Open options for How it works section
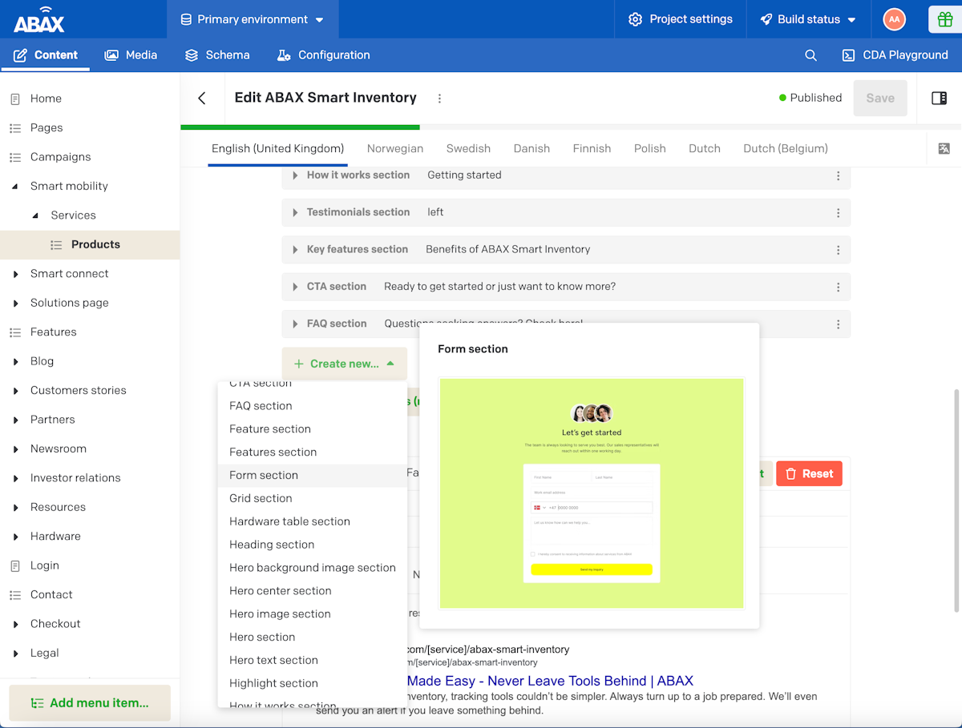Viewport: 962px width, 728px height. (x=838, y=175)
